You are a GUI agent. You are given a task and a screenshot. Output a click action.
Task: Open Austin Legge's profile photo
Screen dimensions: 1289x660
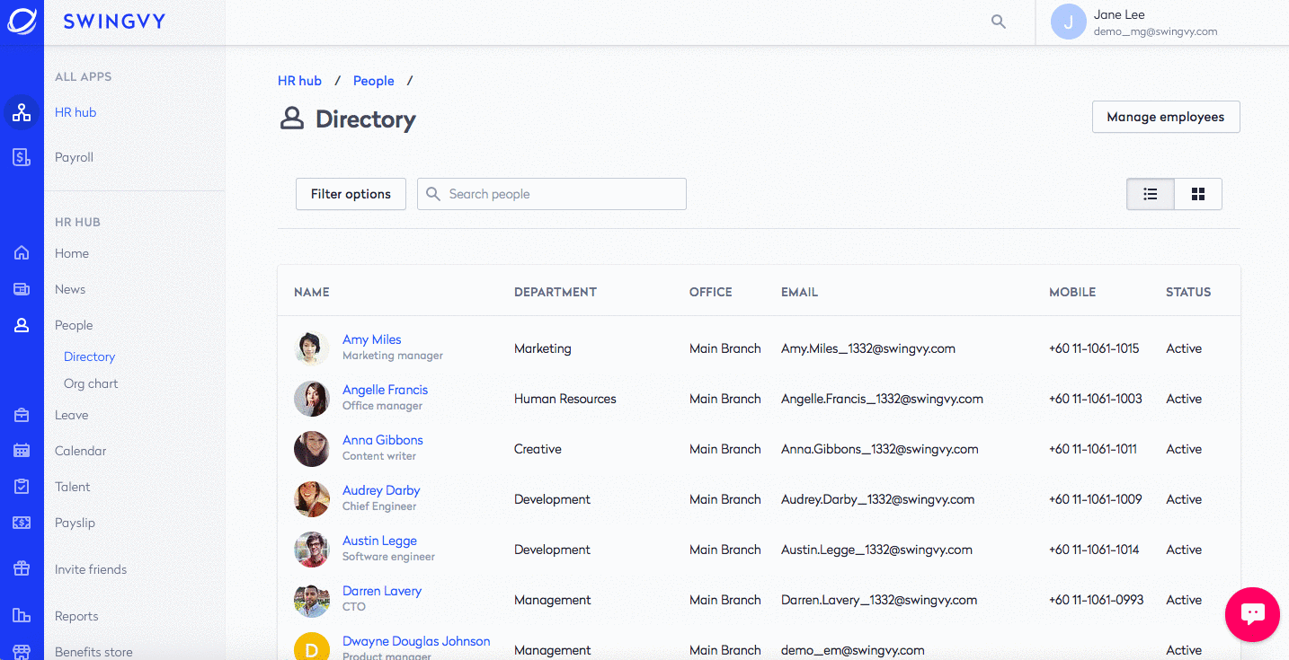(312, 549)
